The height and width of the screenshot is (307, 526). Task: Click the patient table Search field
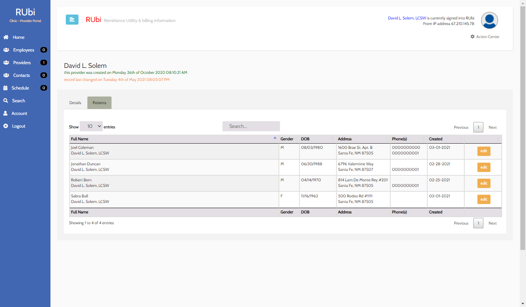pos(251,126)
